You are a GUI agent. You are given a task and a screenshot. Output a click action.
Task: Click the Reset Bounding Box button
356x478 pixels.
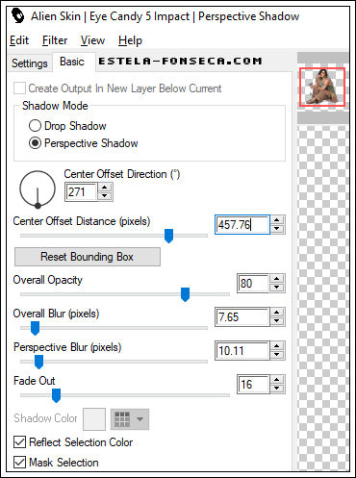(x=88, y=257)
